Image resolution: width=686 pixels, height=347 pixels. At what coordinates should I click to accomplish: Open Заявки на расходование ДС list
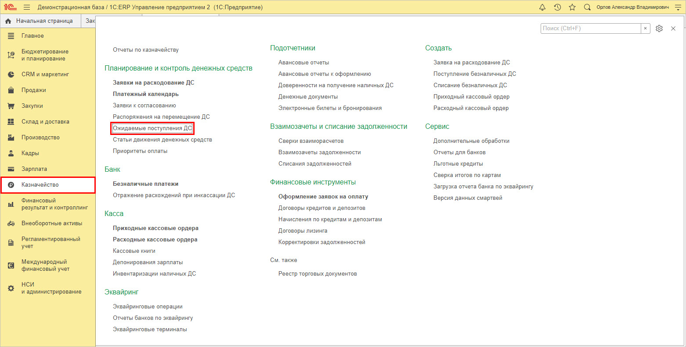pos(153,82)
